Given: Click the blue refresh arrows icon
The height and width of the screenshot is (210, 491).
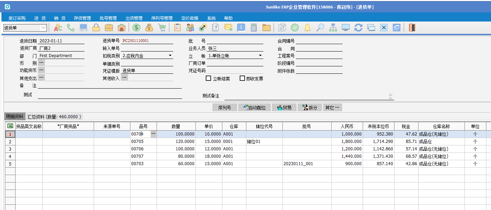Looking at the screenshot, I should [358, 28].
